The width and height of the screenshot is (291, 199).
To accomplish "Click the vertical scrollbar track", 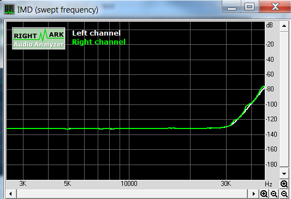I will pos(284,100).
